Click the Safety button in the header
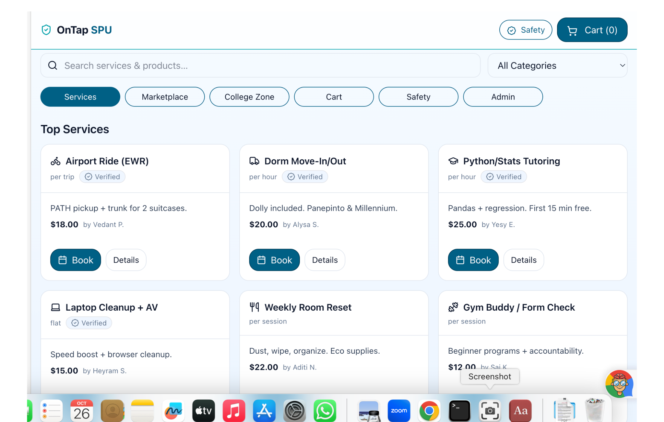The image size is (664, 422). (526, 30)
